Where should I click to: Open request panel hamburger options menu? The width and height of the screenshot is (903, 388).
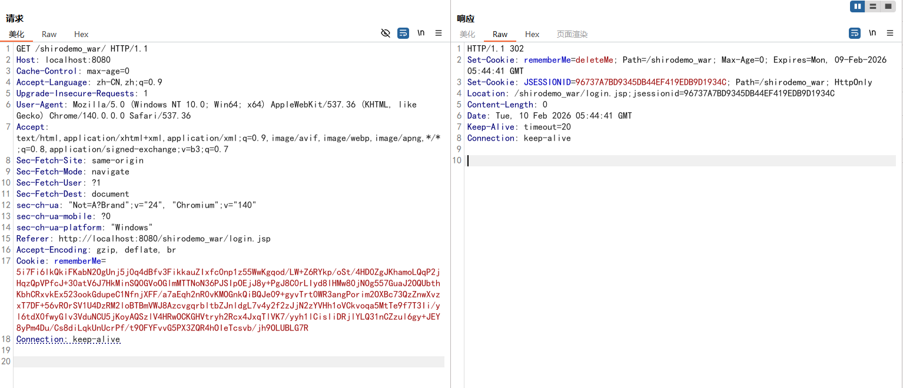439,34
